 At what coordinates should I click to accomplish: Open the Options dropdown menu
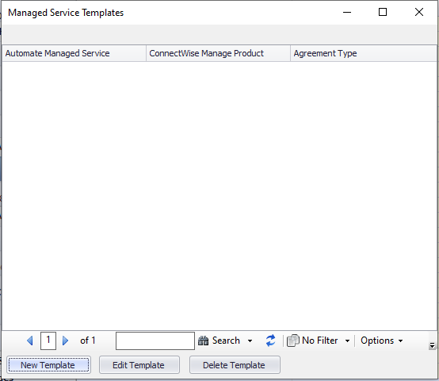382,341
